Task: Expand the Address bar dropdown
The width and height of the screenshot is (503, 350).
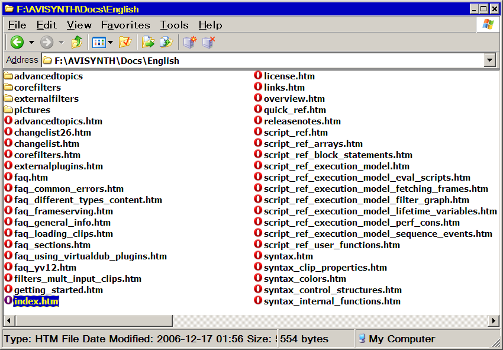Action: (x=490, y=60)
